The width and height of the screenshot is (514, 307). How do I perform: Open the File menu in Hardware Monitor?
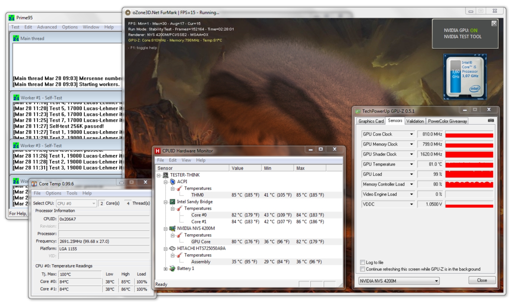click(x=161, y=160)
